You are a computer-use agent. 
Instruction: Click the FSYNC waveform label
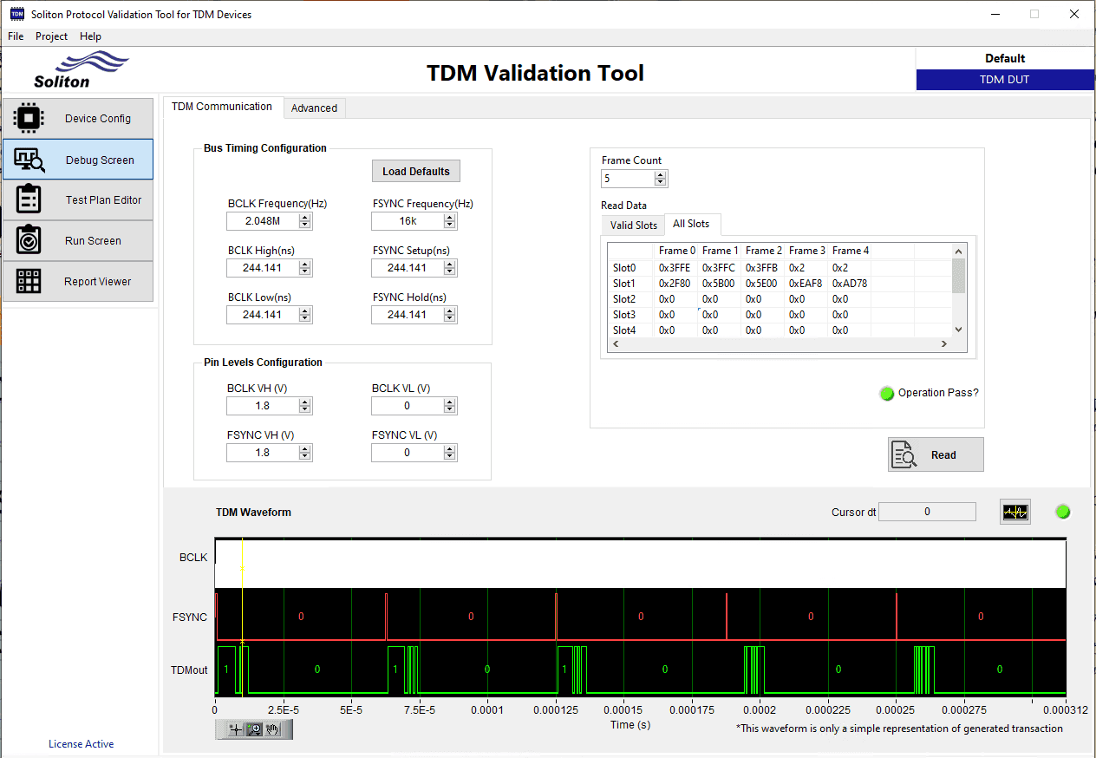point(190,618)
